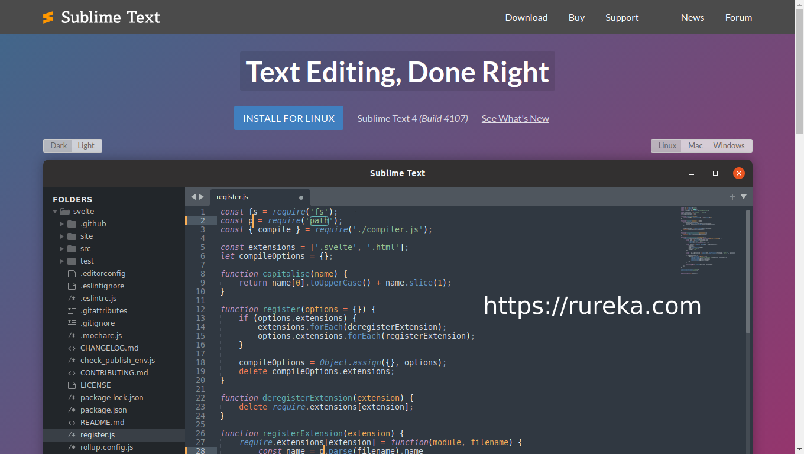Select register.js in the sidebar

click(114, 435)
